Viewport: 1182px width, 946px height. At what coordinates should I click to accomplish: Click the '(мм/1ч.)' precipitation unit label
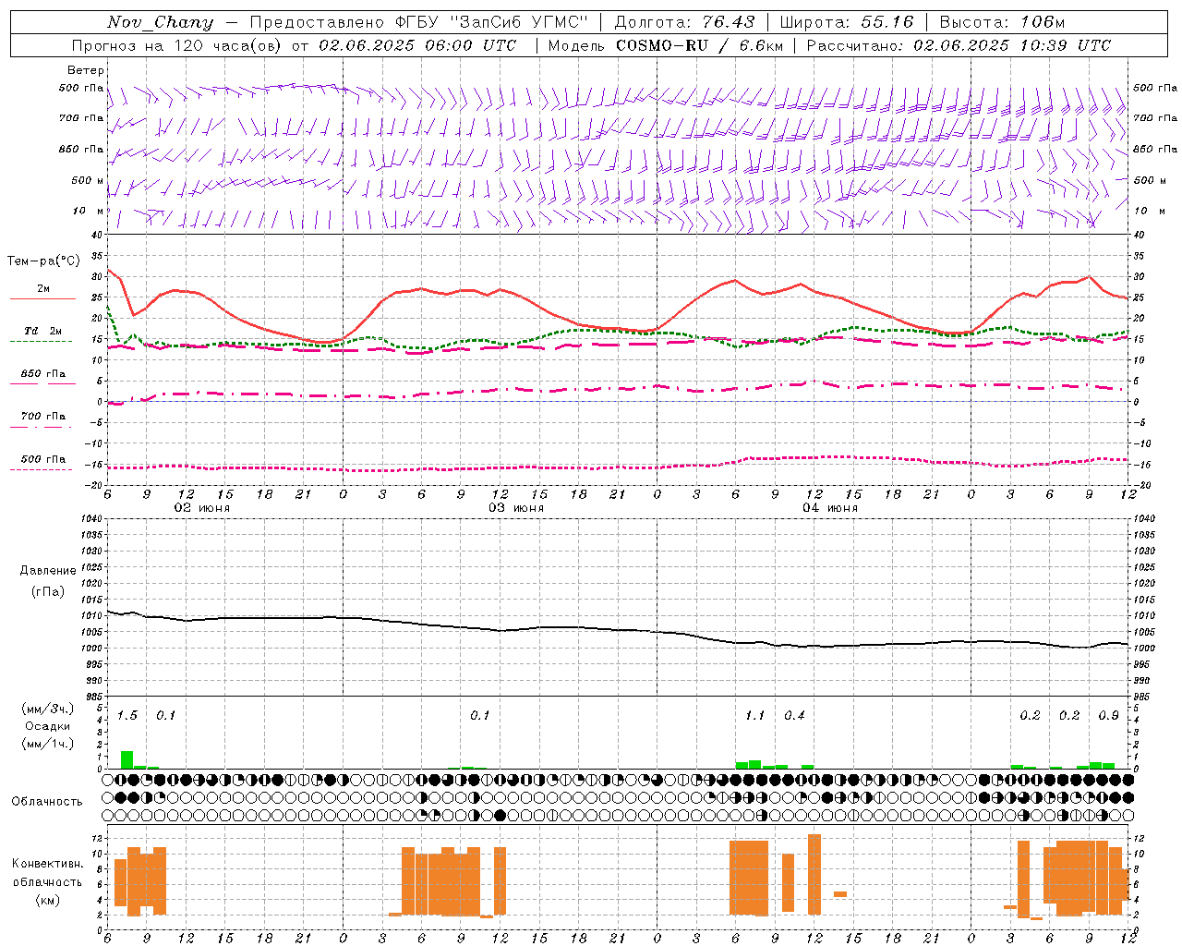coord(48,744)
